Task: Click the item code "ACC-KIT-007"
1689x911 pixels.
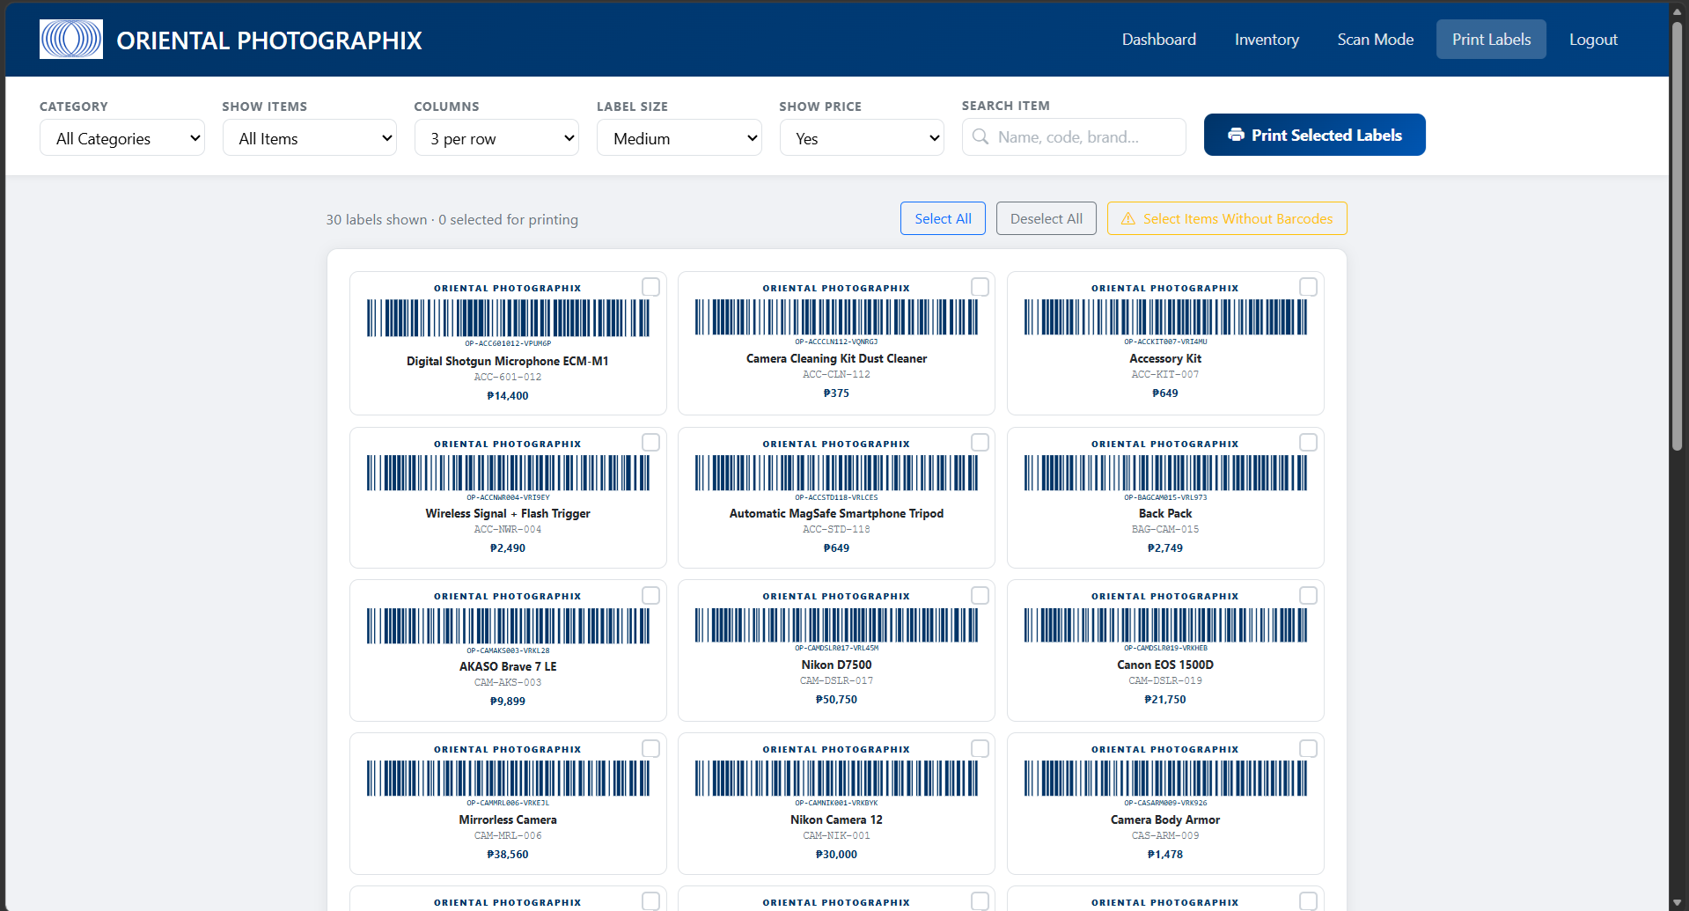Action: point(1165,375)
